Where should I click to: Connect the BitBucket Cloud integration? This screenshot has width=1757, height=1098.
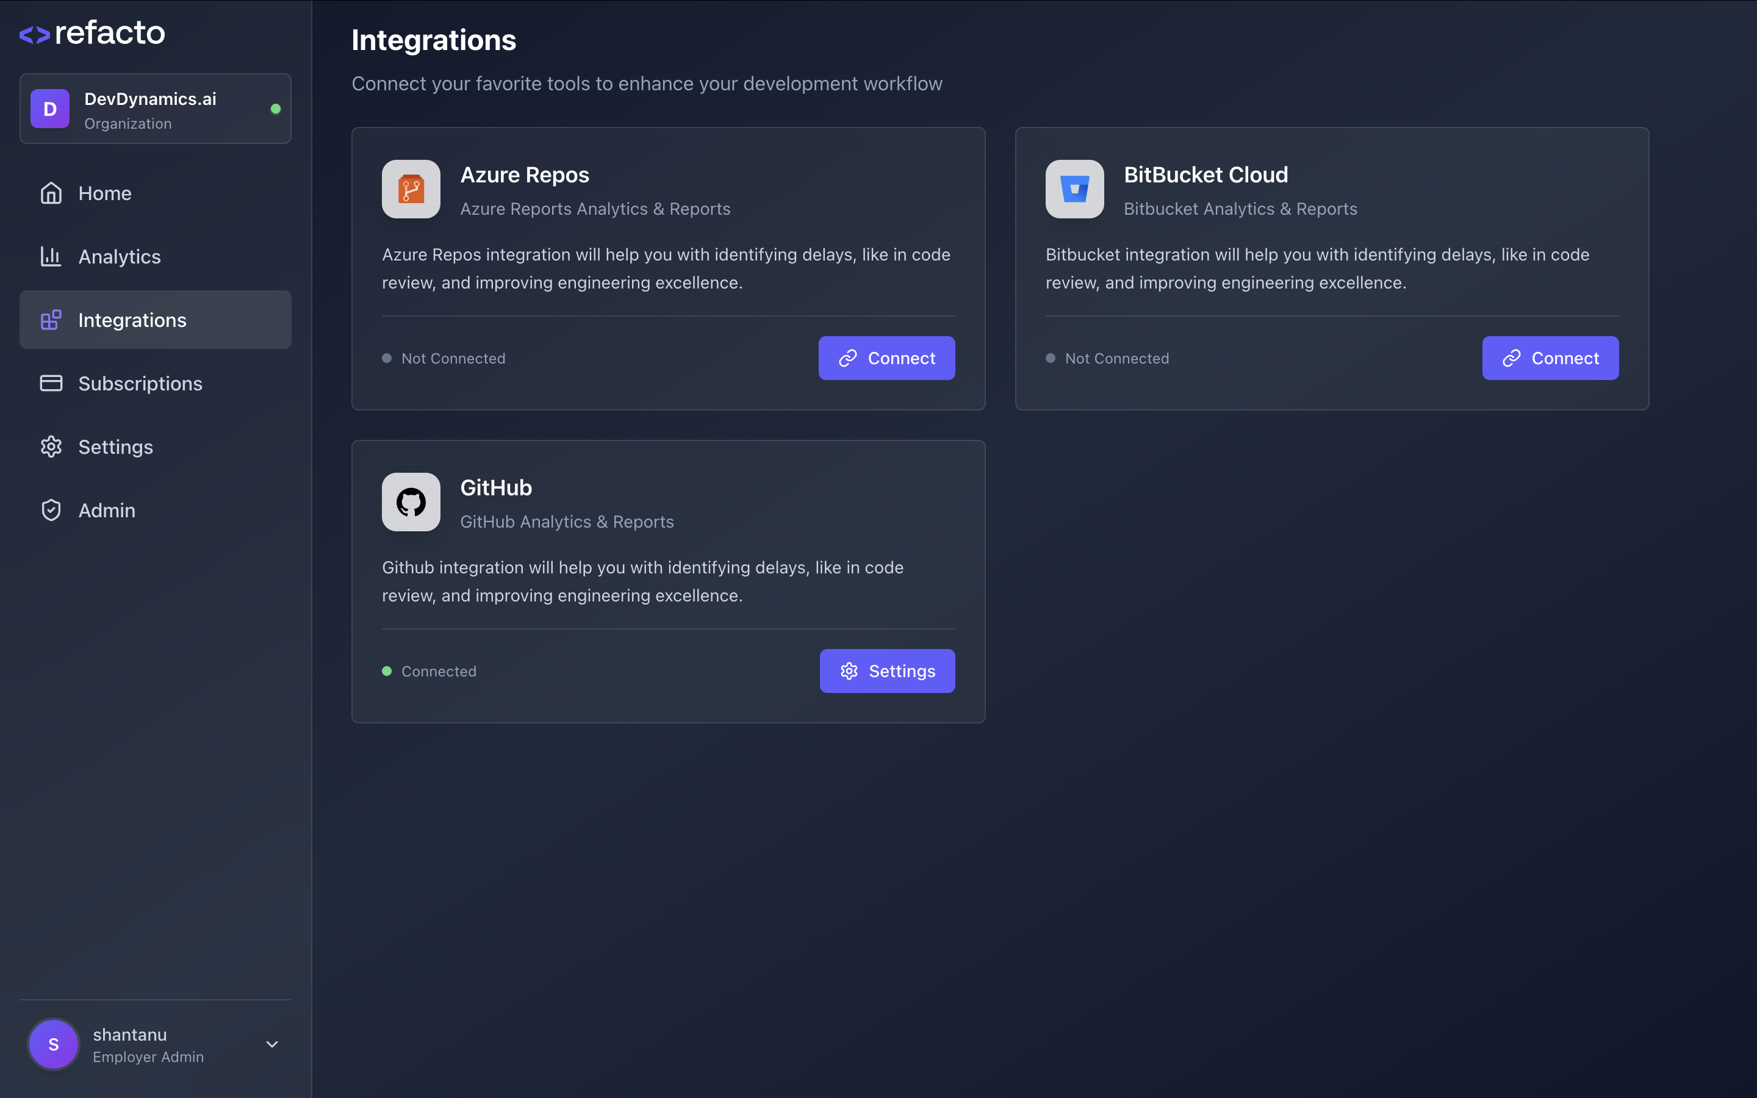pyautogui.click(x=1550, y=358)
